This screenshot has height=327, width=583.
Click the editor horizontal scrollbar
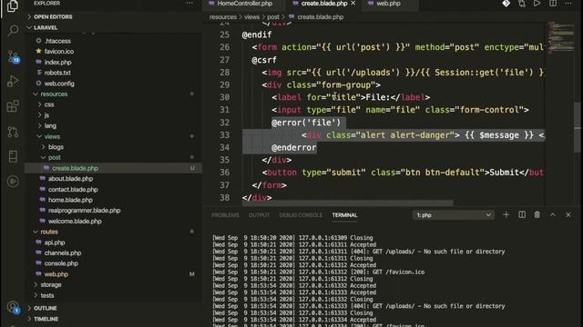(348, 203)
